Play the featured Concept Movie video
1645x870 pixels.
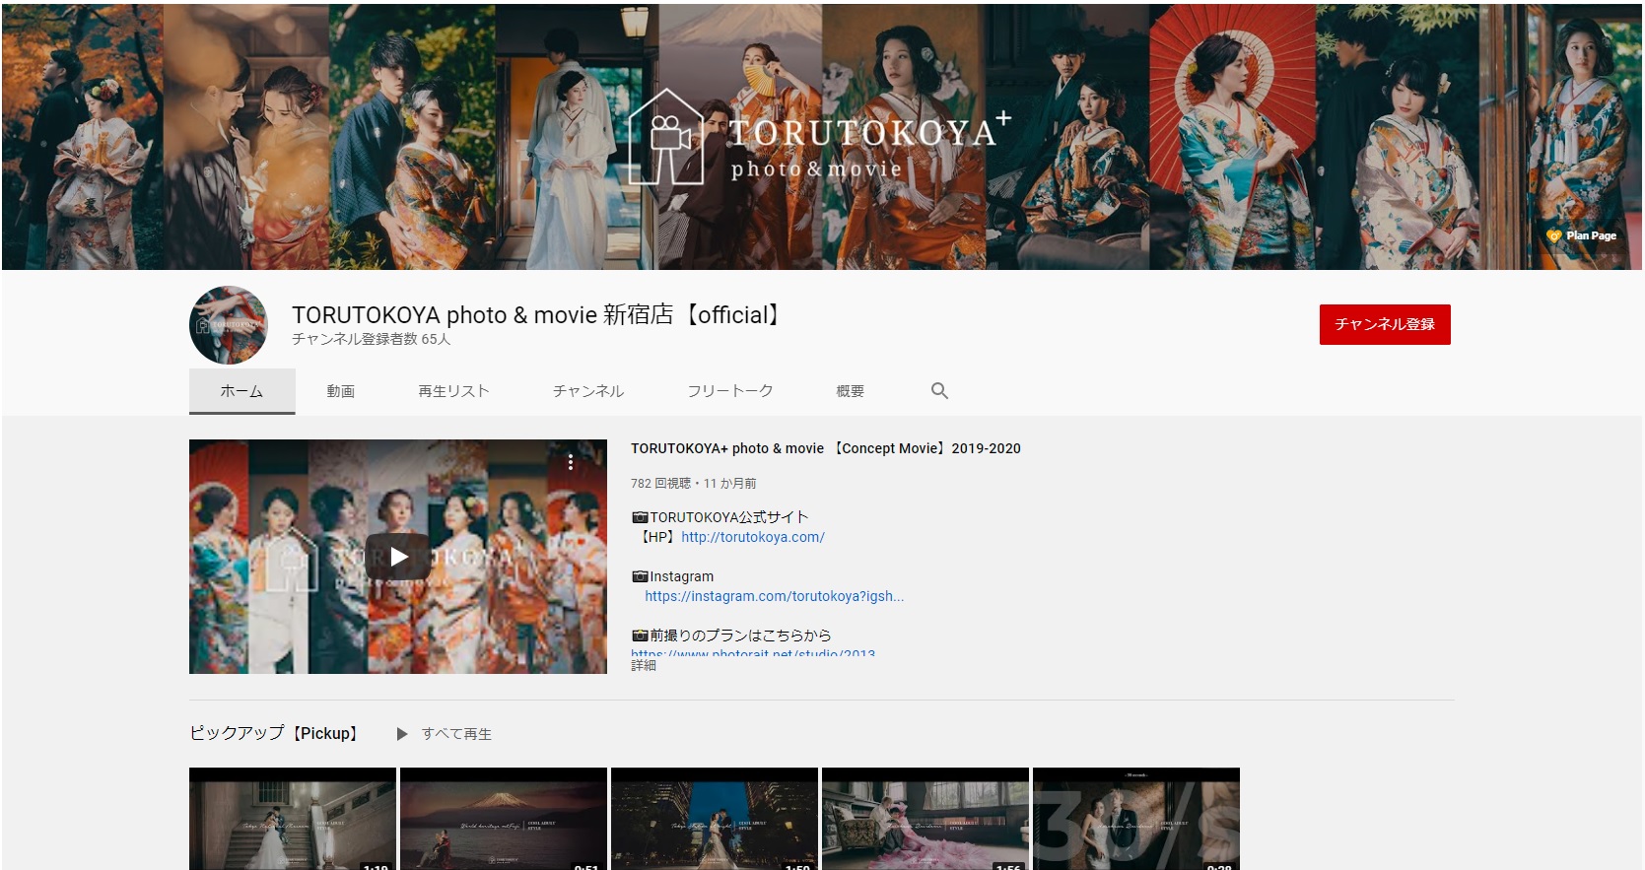tap(398, 557)
